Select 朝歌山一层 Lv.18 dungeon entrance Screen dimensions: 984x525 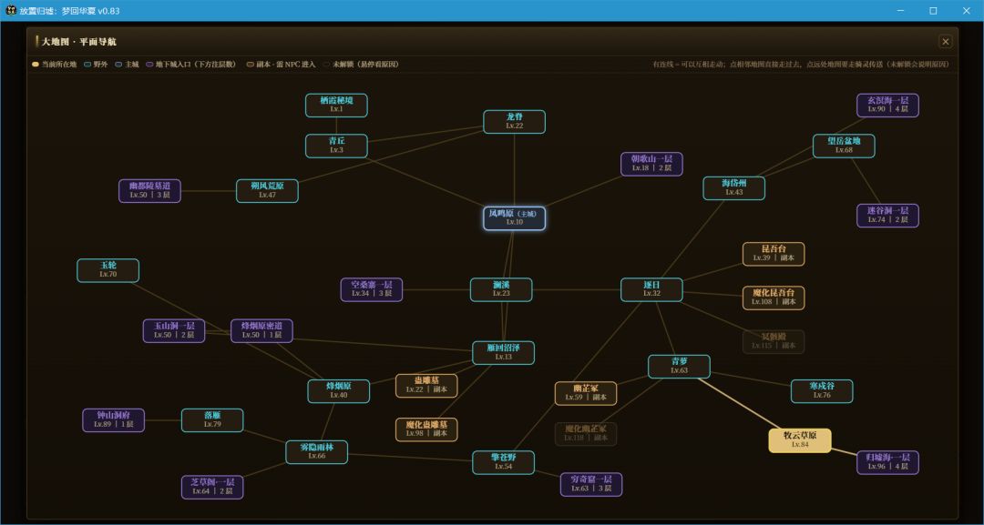tap(652, 164)
